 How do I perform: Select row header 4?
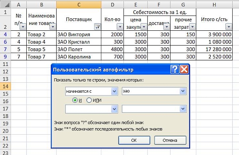point(5,34)
